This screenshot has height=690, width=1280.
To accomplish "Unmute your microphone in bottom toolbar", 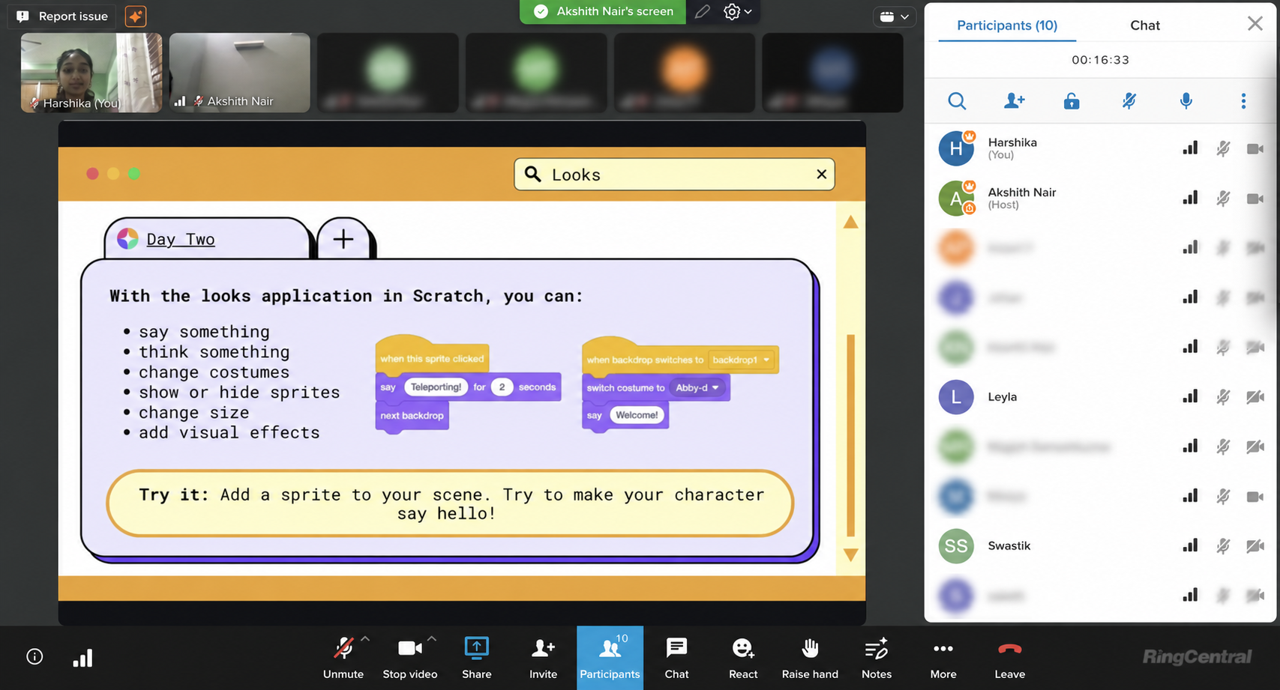I will (x=343, y=658).
